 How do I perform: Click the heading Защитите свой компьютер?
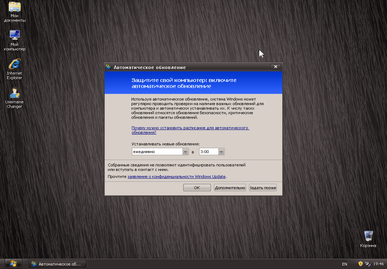184,83
